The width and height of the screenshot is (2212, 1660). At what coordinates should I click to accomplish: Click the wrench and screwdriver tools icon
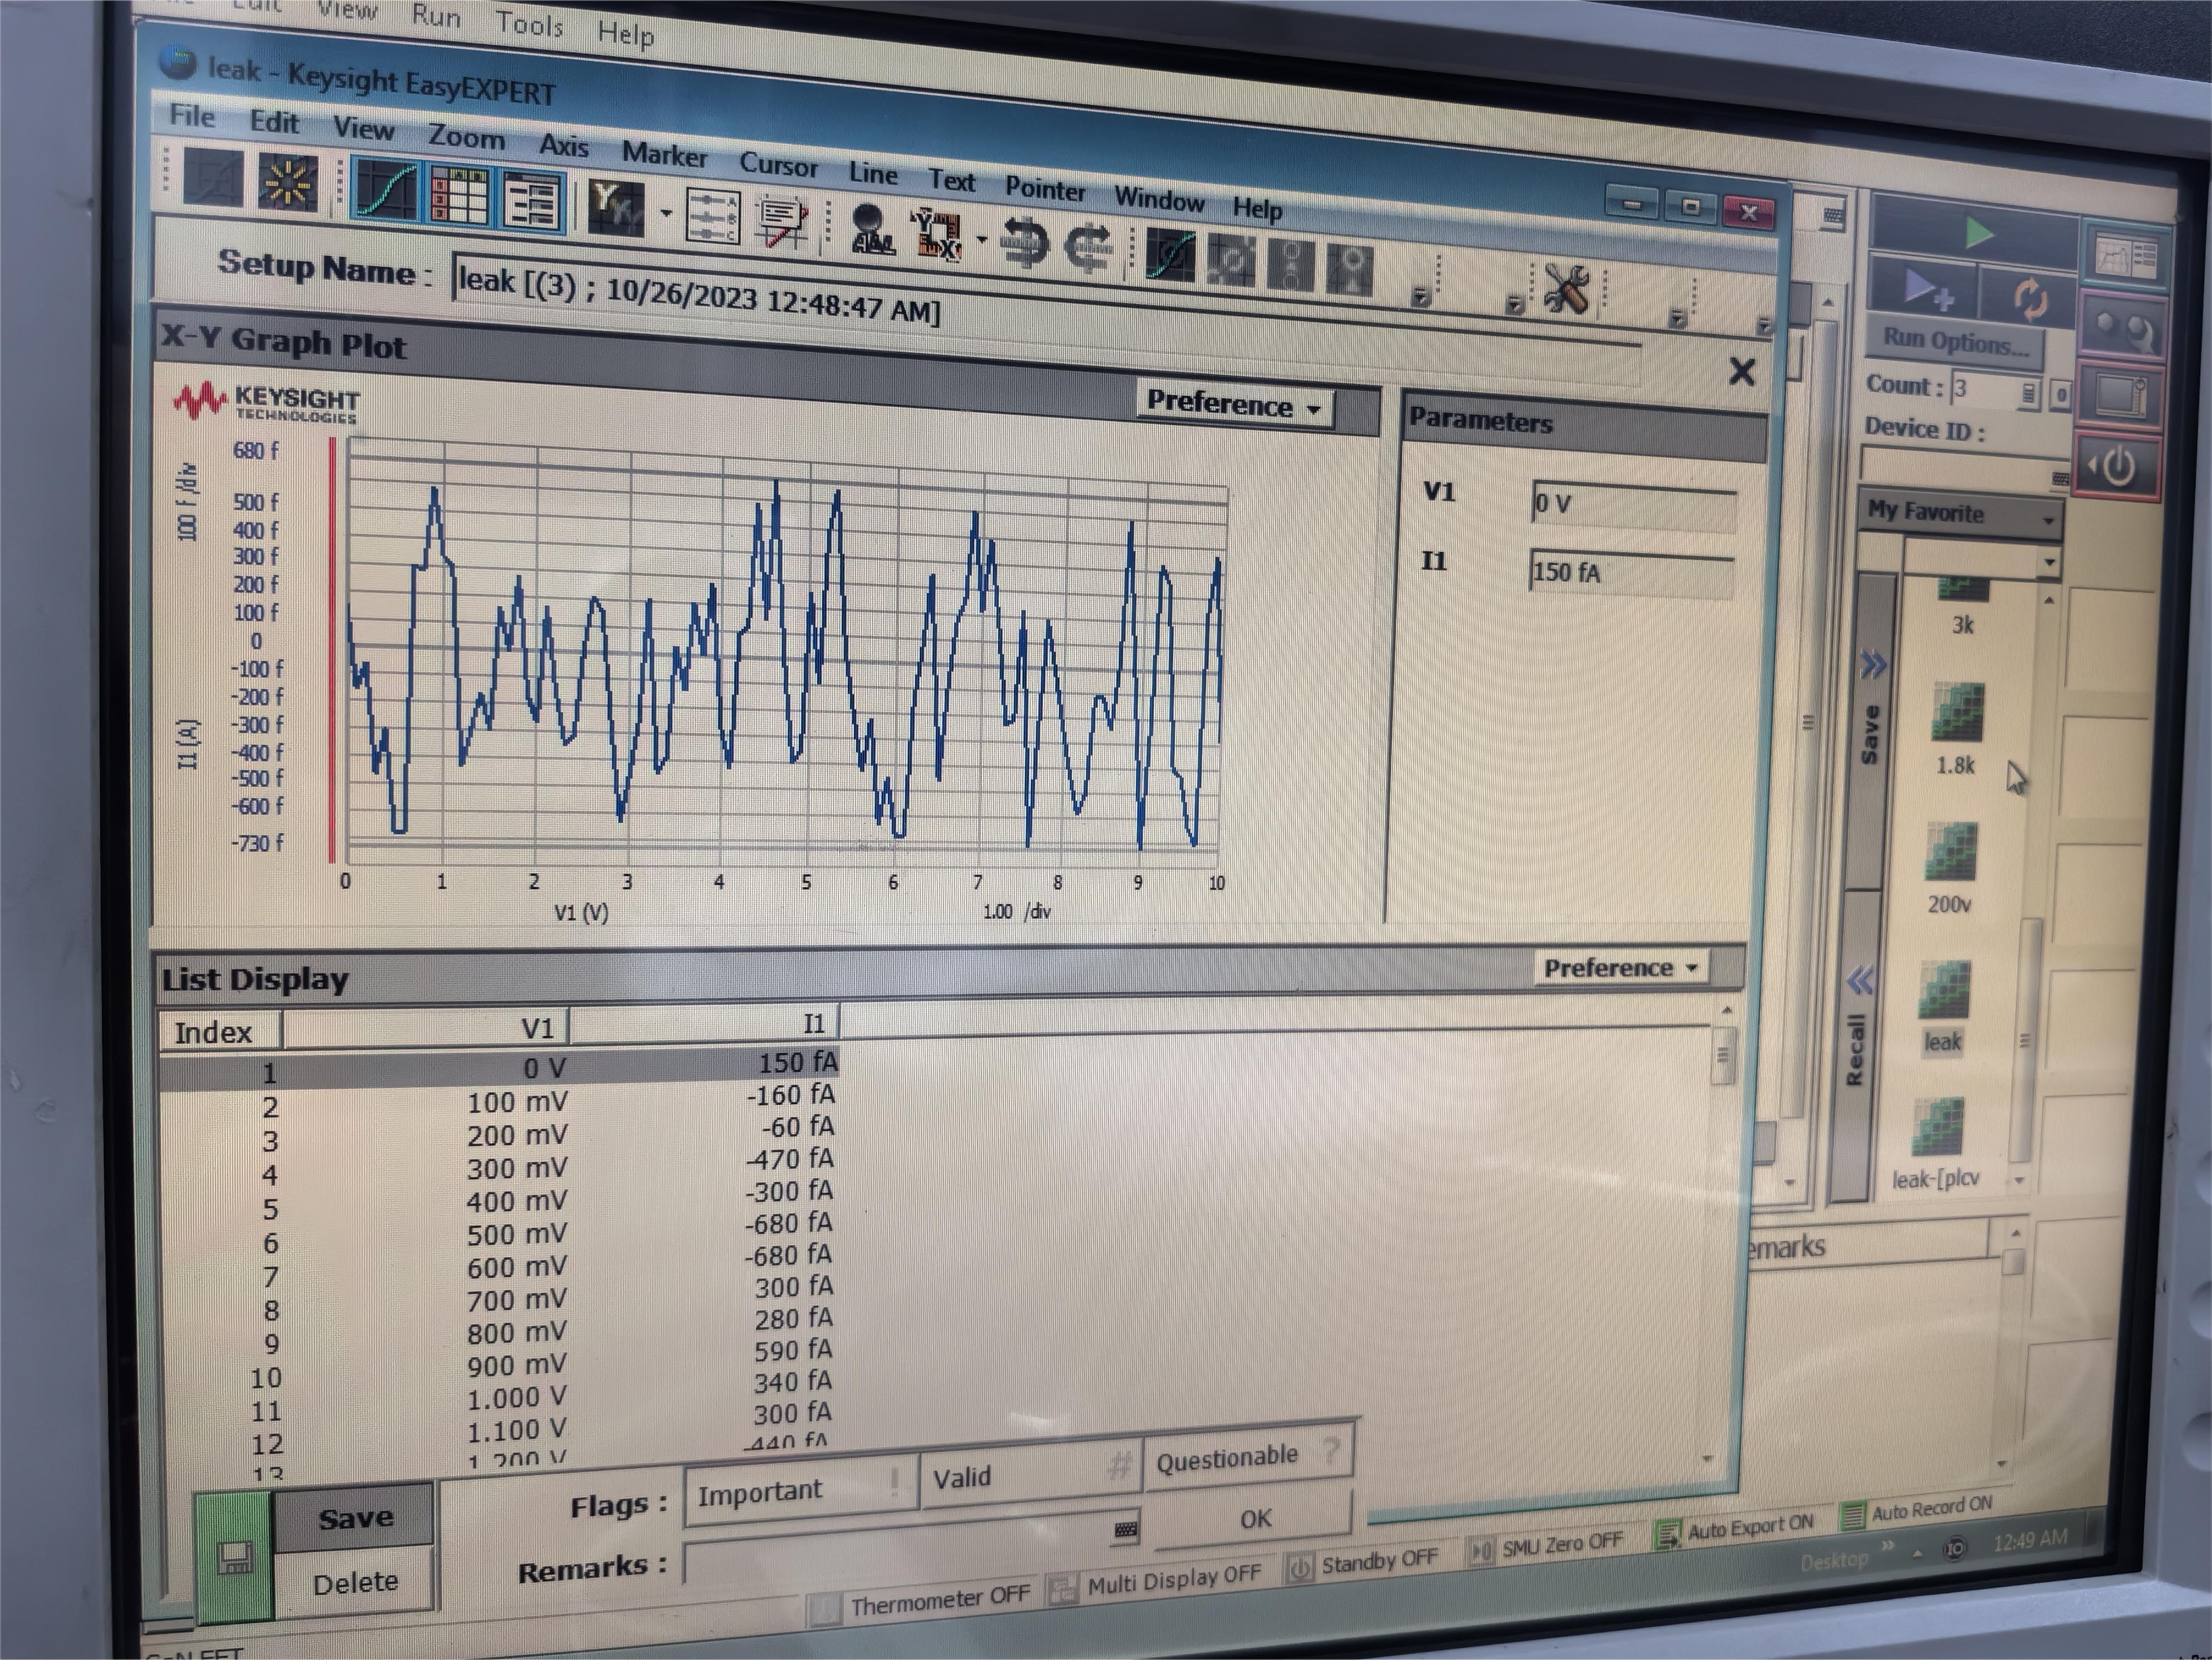click(1566, 289)
